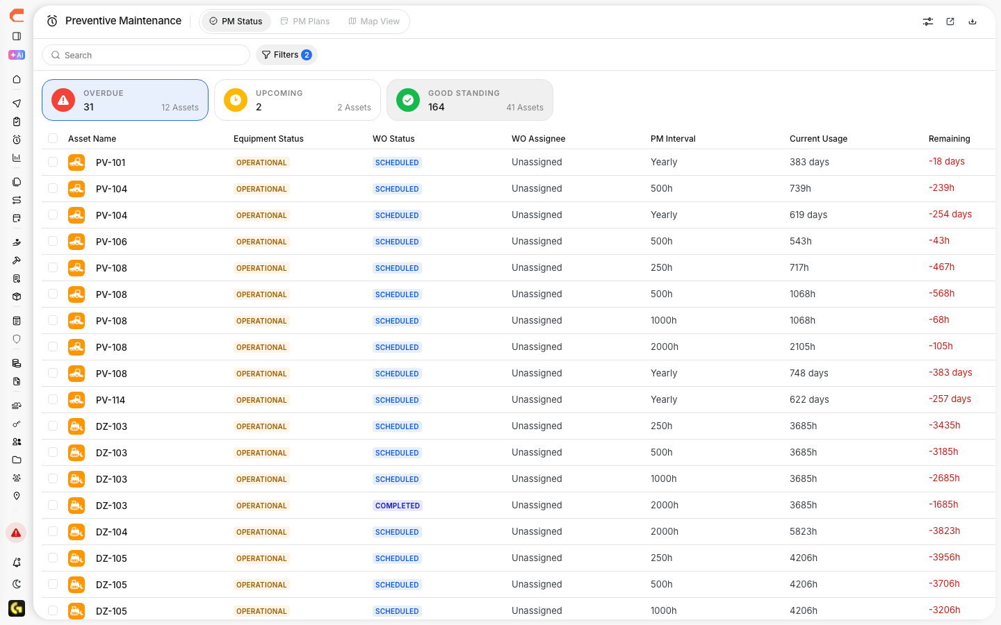Open the paper-plane navigation icon in sidebar
This screenshot has width=1001, height=625.
click(x=17, y=103)
